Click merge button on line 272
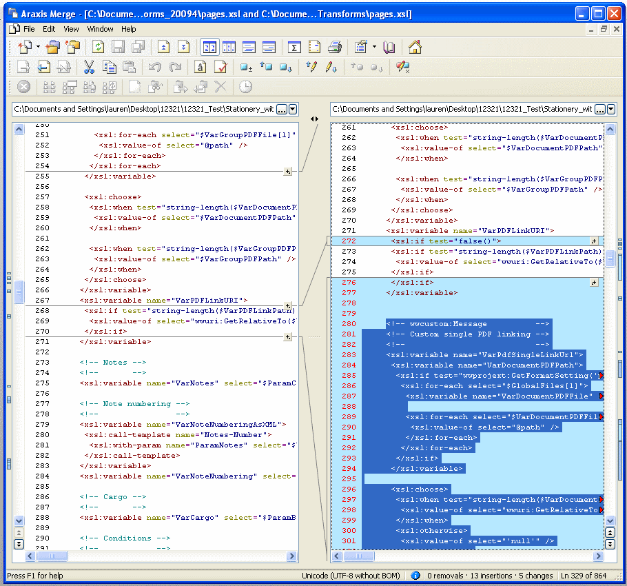The height and width of the screenshot is (586, 627). pos(593,241)
